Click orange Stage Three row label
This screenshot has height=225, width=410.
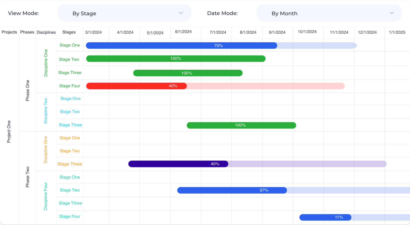point(70,164)
